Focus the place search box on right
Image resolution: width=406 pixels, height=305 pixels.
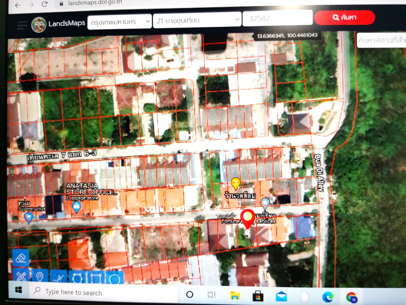pos(381,41)
